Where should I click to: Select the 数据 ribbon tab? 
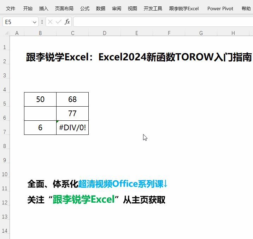[x=101, y=8]
